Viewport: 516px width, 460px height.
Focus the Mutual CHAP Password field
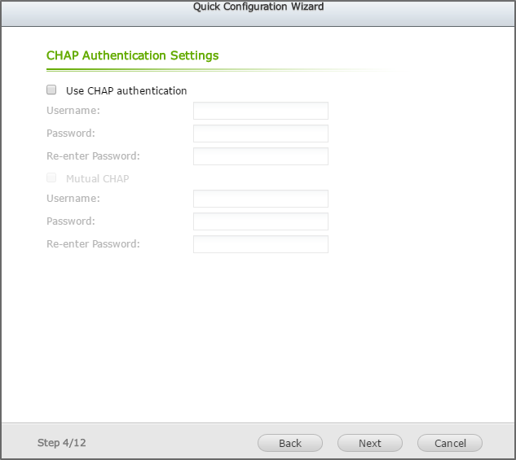point(260,221)
